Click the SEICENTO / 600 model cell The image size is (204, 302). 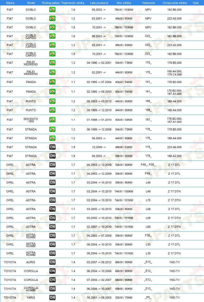(x=31, y=120)
